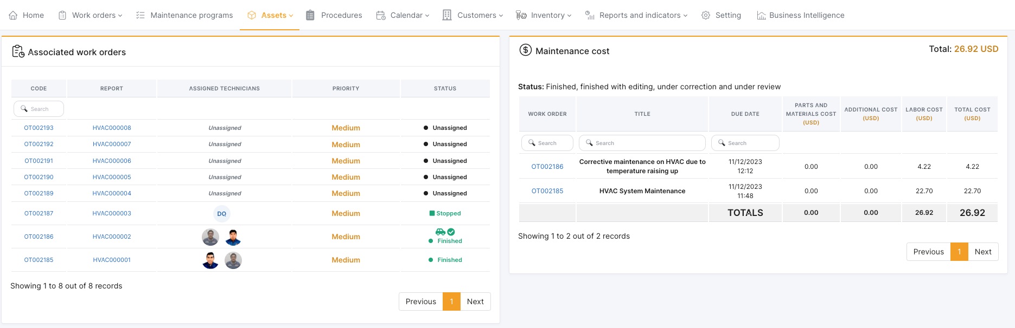This screenshot has width=1015, height=328.
Task: Click the Business Intelligence chart icon
Action: [x=762, y=15]
